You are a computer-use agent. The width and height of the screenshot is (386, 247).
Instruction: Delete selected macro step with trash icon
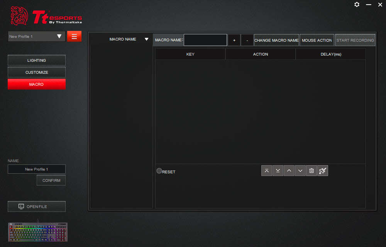312,171
